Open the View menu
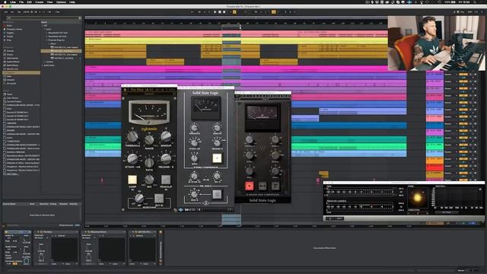 (x=49, y=2)
